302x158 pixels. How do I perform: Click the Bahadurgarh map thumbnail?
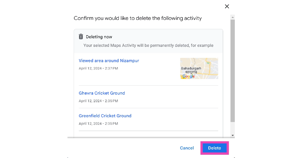[199, 68]
